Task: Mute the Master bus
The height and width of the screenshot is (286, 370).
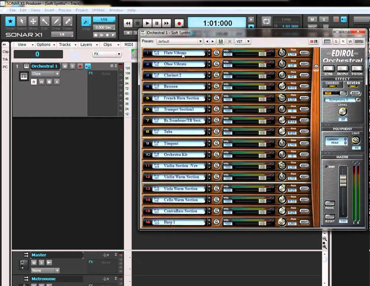Action: (x=34, y=263)
